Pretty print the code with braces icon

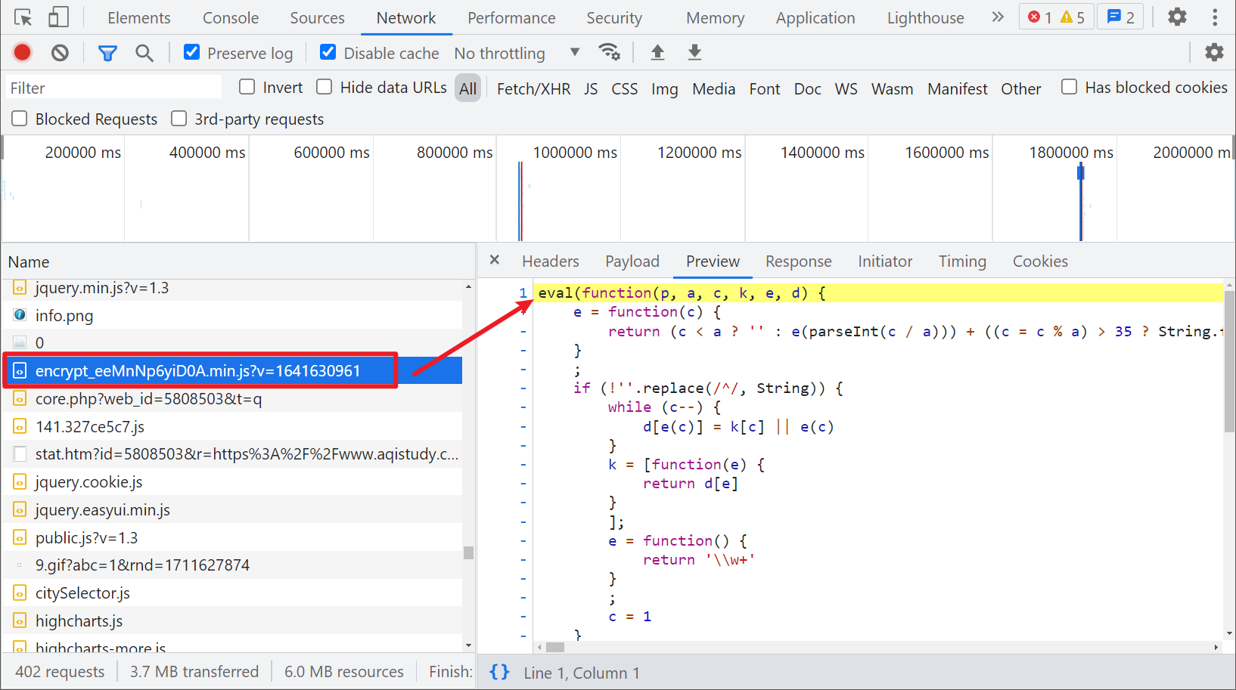coord(499,672)
